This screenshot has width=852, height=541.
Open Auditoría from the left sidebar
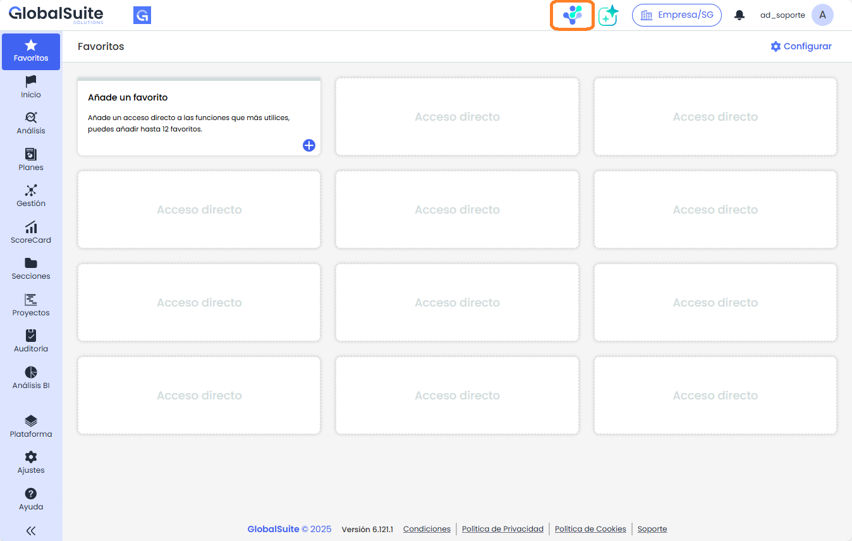[30, 338]
